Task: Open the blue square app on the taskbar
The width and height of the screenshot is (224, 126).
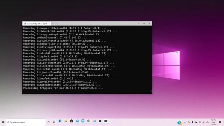Action: click(83, 121)
